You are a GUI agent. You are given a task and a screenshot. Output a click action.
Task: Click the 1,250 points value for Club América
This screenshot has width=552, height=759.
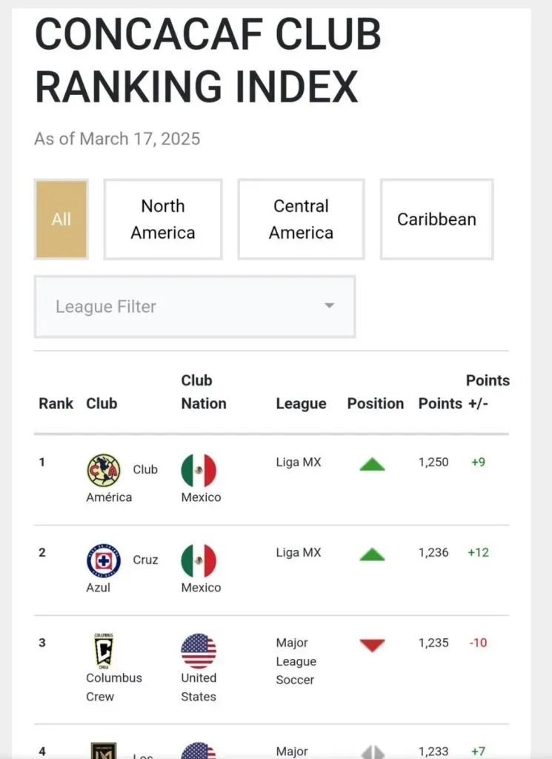(x=433, y=462)
